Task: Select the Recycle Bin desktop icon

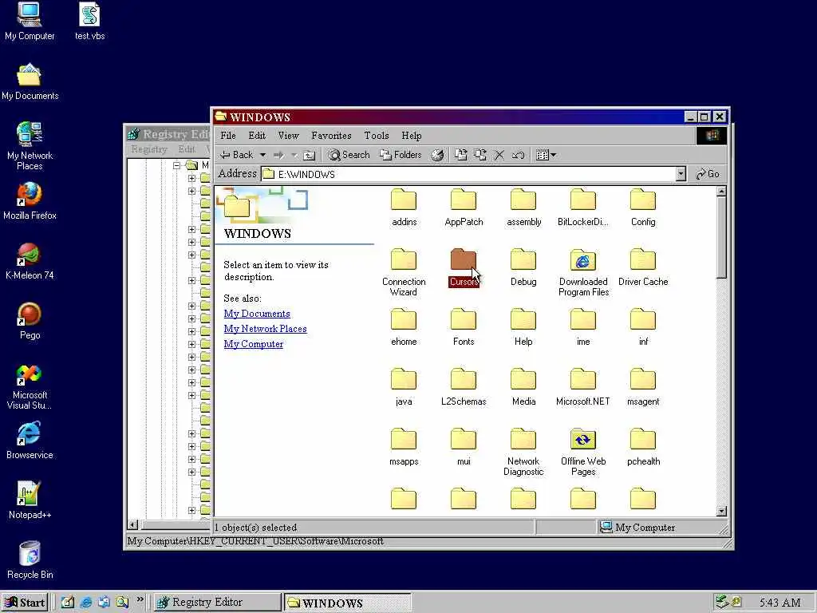Action: coord(30,560)
